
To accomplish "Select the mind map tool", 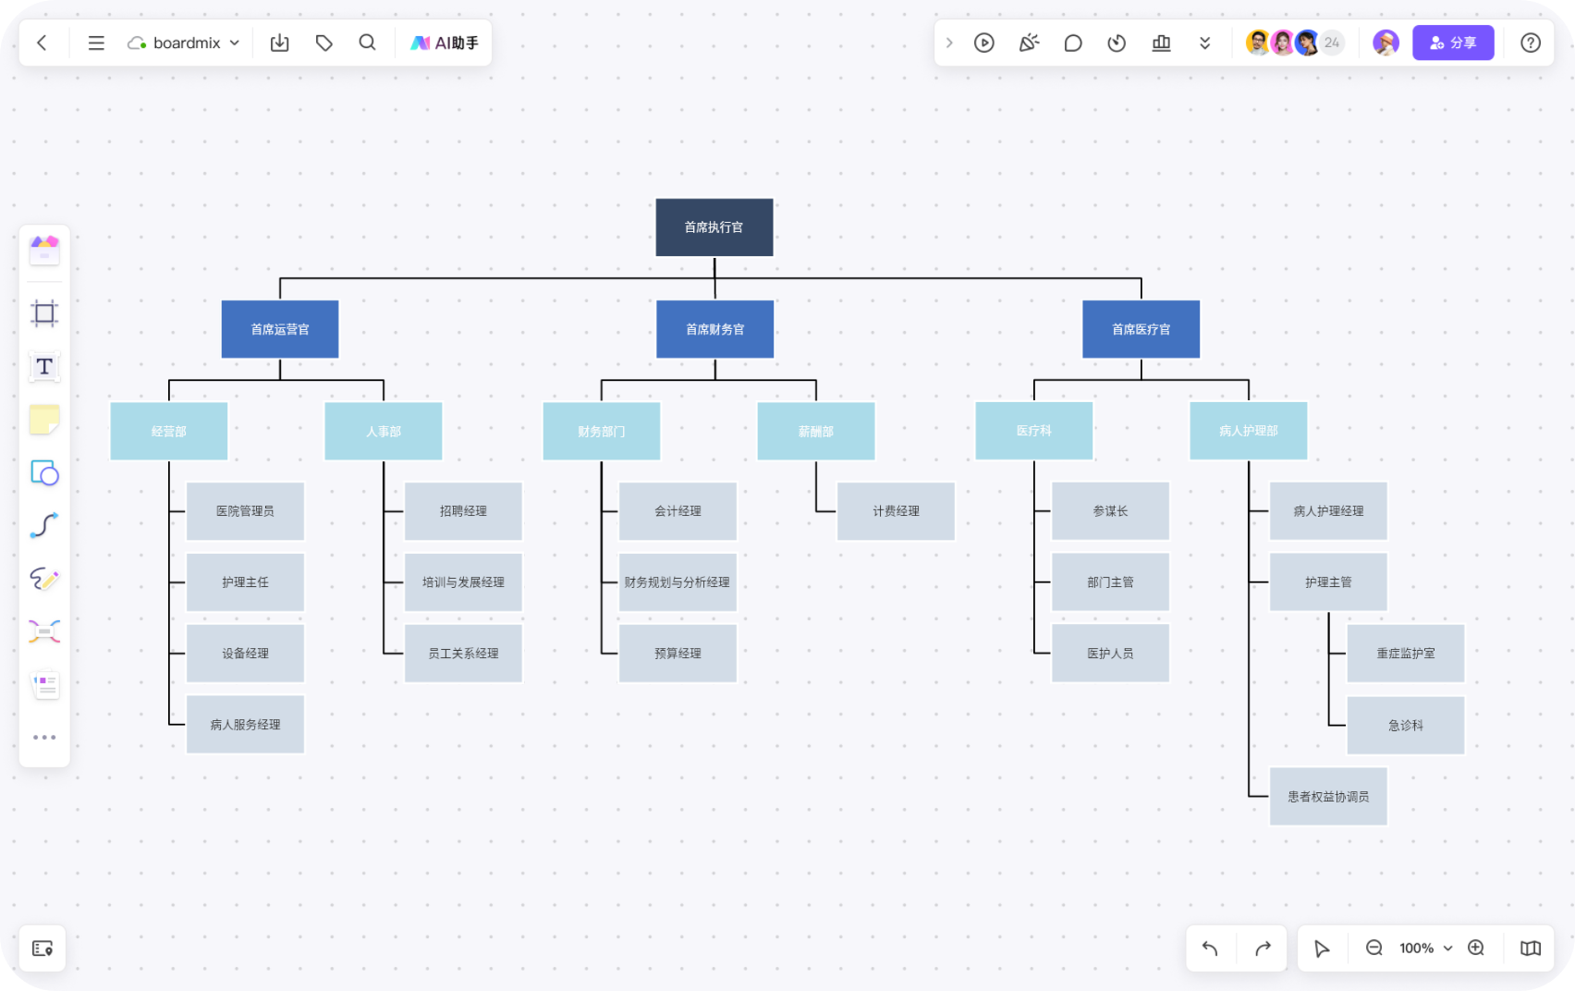I will [44, 631].
